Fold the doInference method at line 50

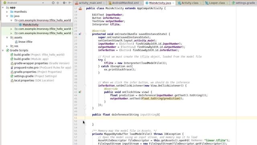point(85,114)
